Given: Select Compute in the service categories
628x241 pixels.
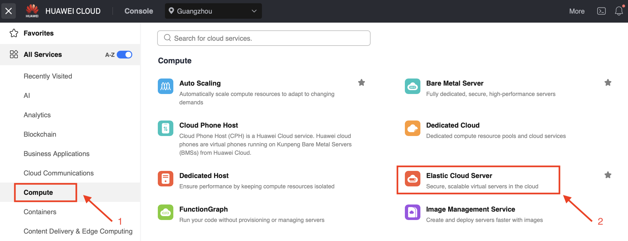Looking at the screenshot, I should click(38, 193).
